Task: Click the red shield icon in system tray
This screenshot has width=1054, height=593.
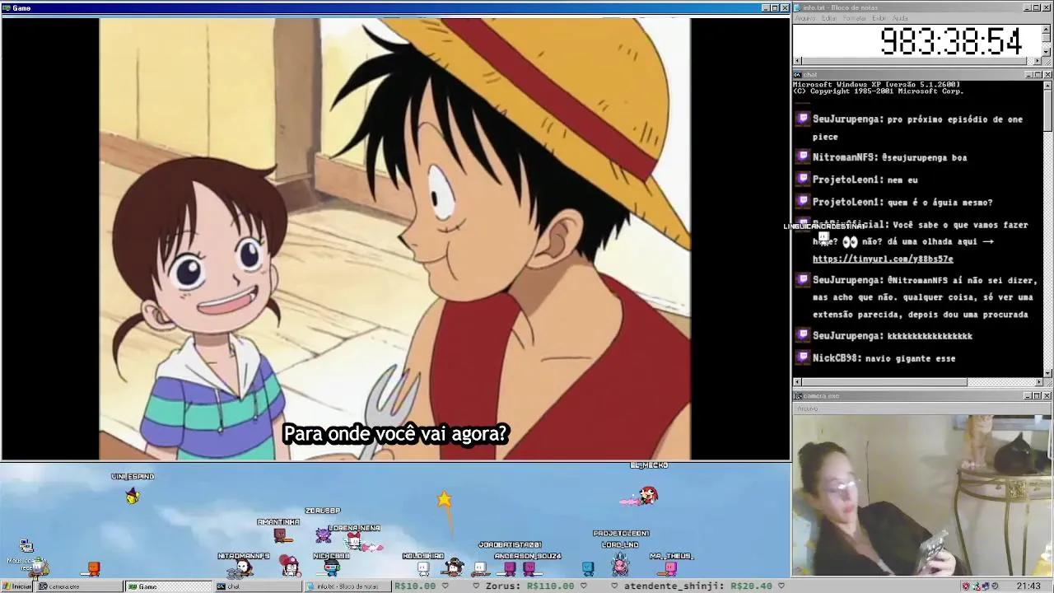Action: click(966, 586)
